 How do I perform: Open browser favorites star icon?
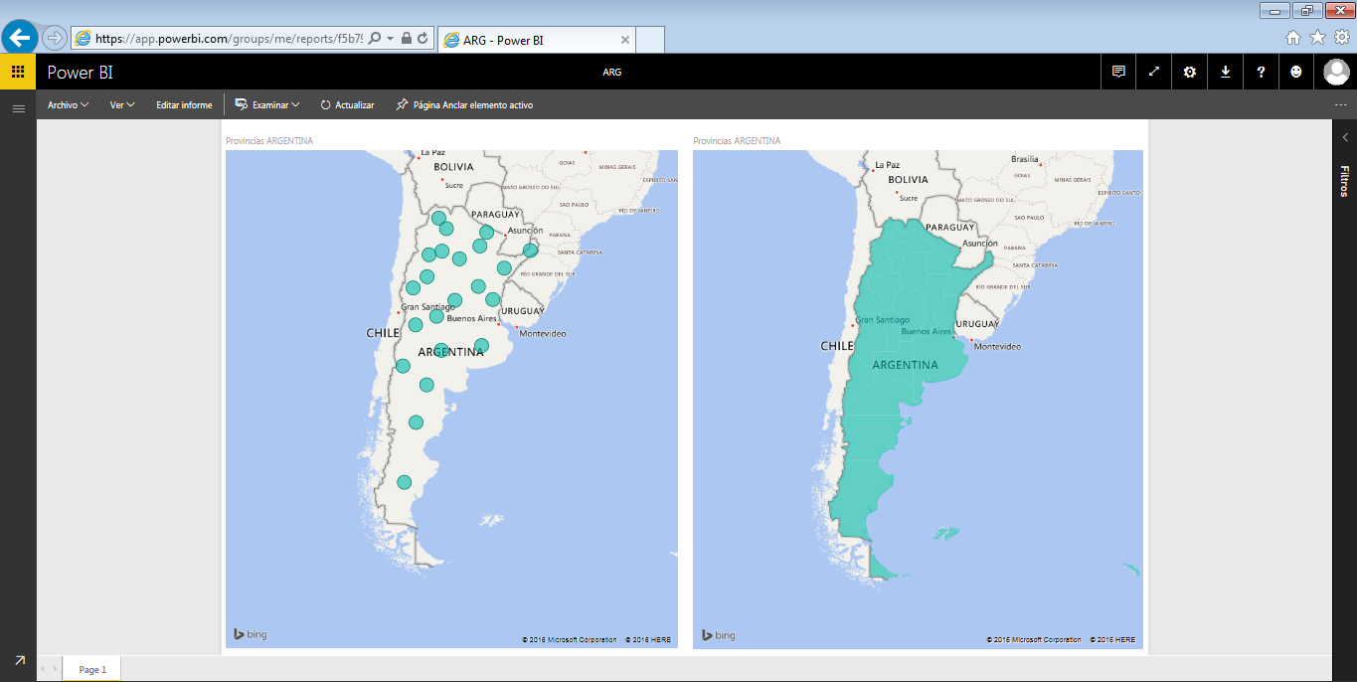[x=1317, y=38]
